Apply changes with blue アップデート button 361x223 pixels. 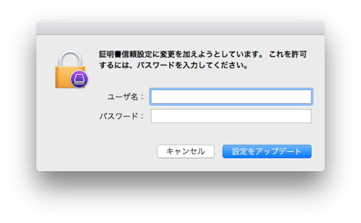coord(267,151)
